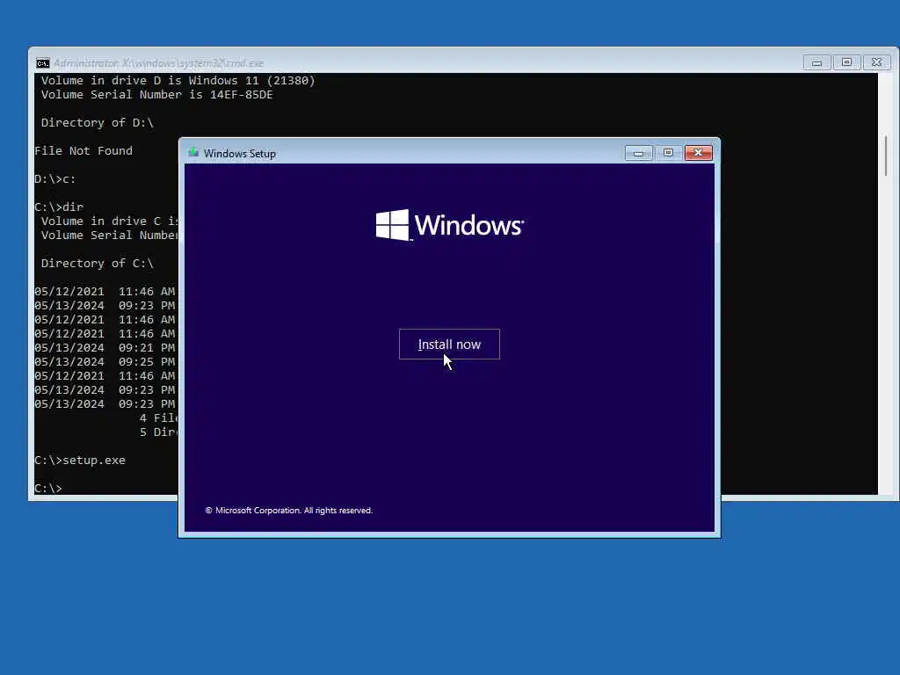Click the Windows Setup title bar icon
This screenshot has height=675, width=900.
point(193,153)
